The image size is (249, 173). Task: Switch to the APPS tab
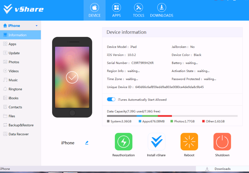[116, 10]
